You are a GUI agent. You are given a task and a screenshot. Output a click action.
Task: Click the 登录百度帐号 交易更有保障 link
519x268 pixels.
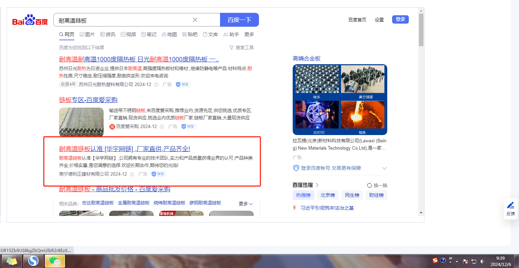coord(331,168)
